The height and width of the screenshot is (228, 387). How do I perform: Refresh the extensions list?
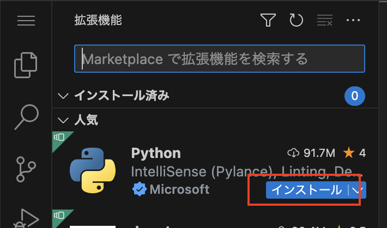click(x=296, y=20)
